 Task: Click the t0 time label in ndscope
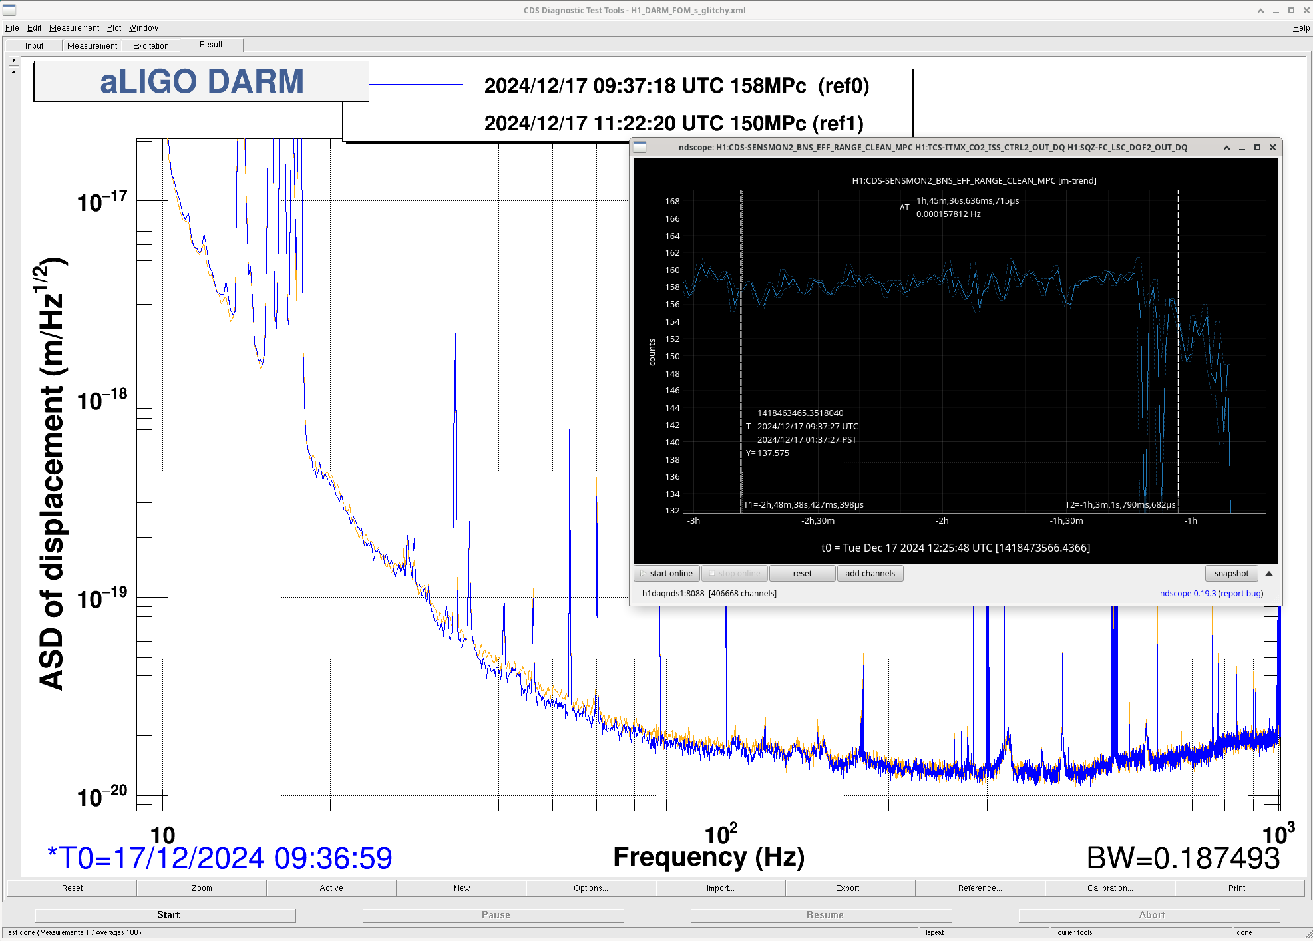point(956,548)
